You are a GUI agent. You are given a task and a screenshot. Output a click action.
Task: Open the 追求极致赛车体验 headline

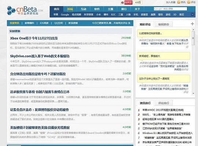[x=40, y=92]
